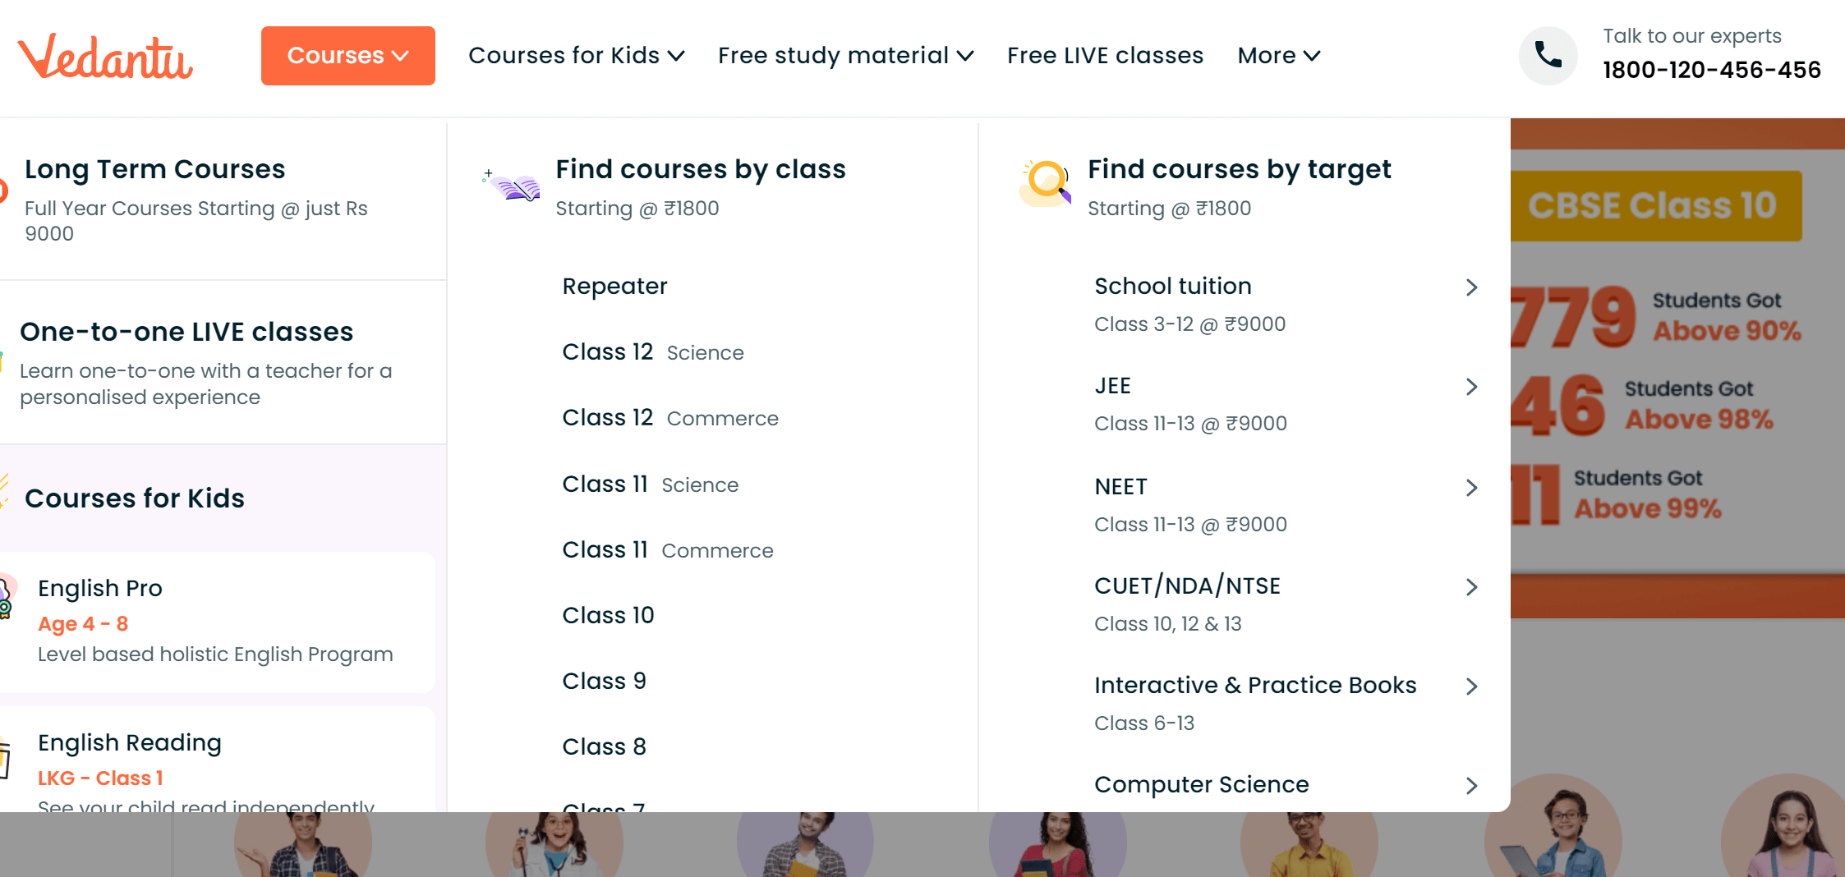Click the magnifying glass target icon

point(1046,182)
